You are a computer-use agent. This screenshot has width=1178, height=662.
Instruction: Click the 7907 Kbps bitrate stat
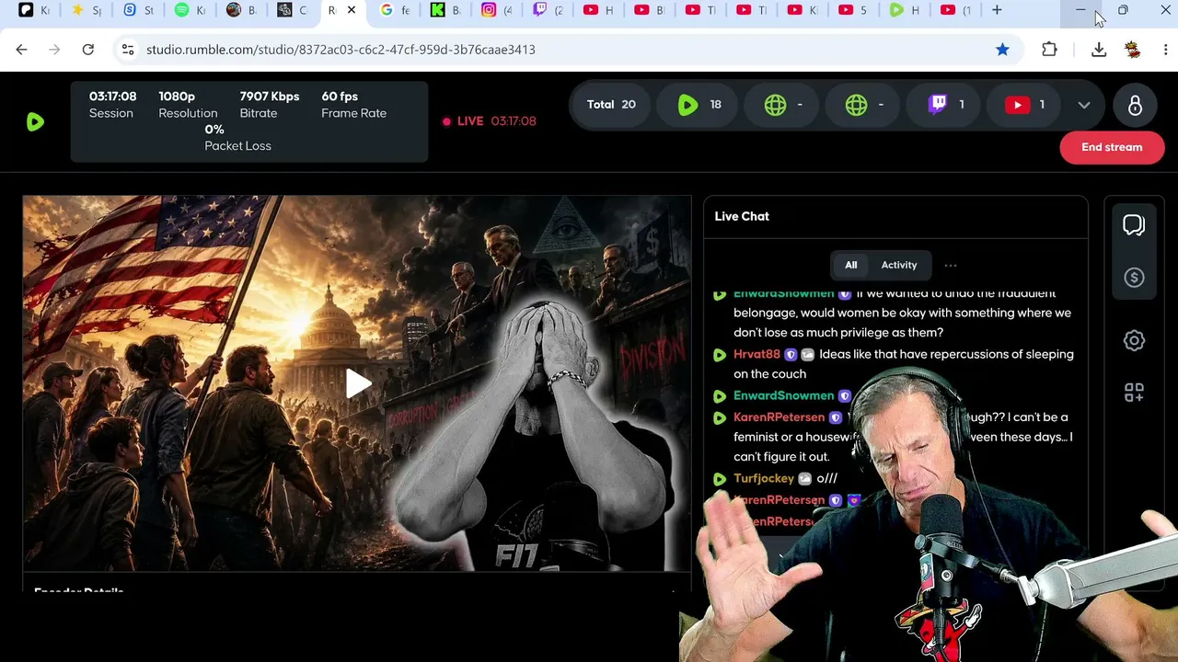pos(270,104)
